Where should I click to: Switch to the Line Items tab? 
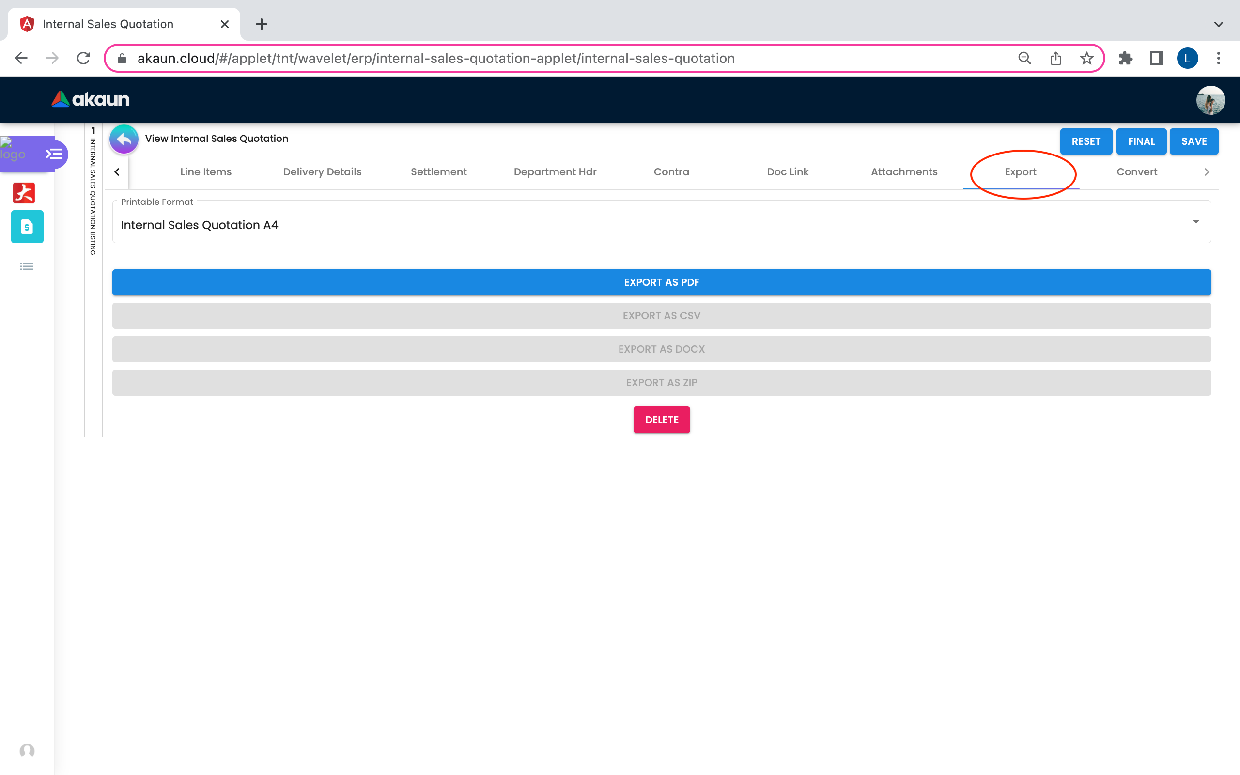(205, 171)
